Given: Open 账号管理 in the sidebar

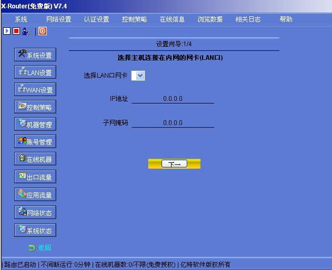Looking at the screenshot, I should [x=35, y=141].
